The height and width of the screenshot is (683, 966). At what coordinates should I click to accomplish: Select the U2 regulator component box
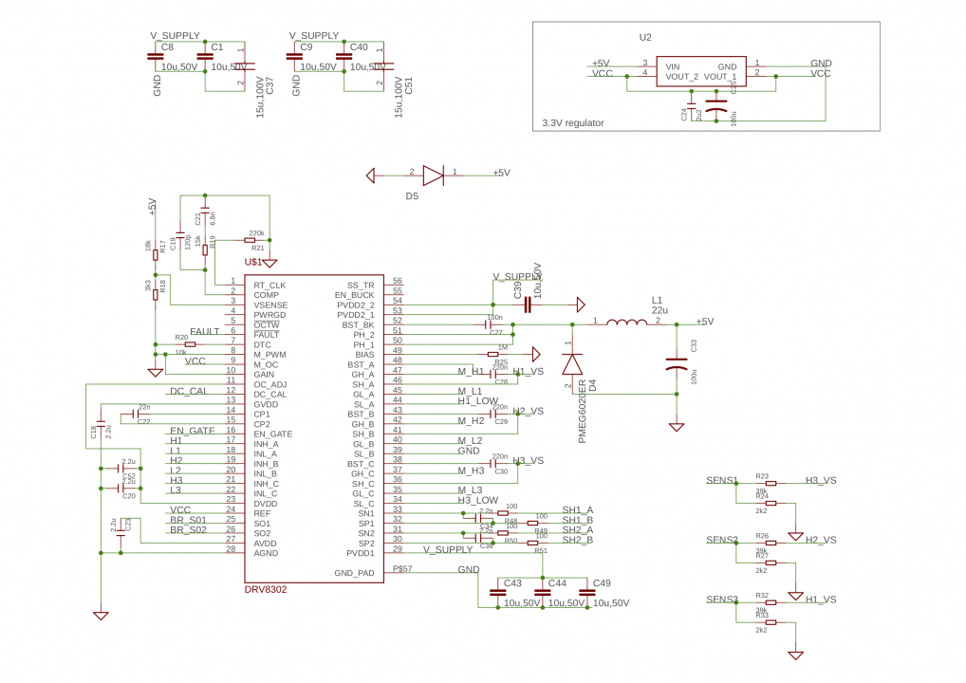[701, 72]
